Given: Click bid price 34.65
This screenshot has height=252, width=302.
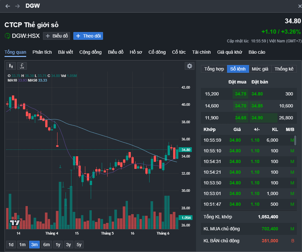Looking at the screenshot, I should coord(241,118).
